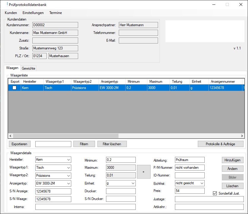Switch to the Gewichte tab
The width and height of the screenshot is (248, 214).
pyautogui.click(x=29, y=68)
